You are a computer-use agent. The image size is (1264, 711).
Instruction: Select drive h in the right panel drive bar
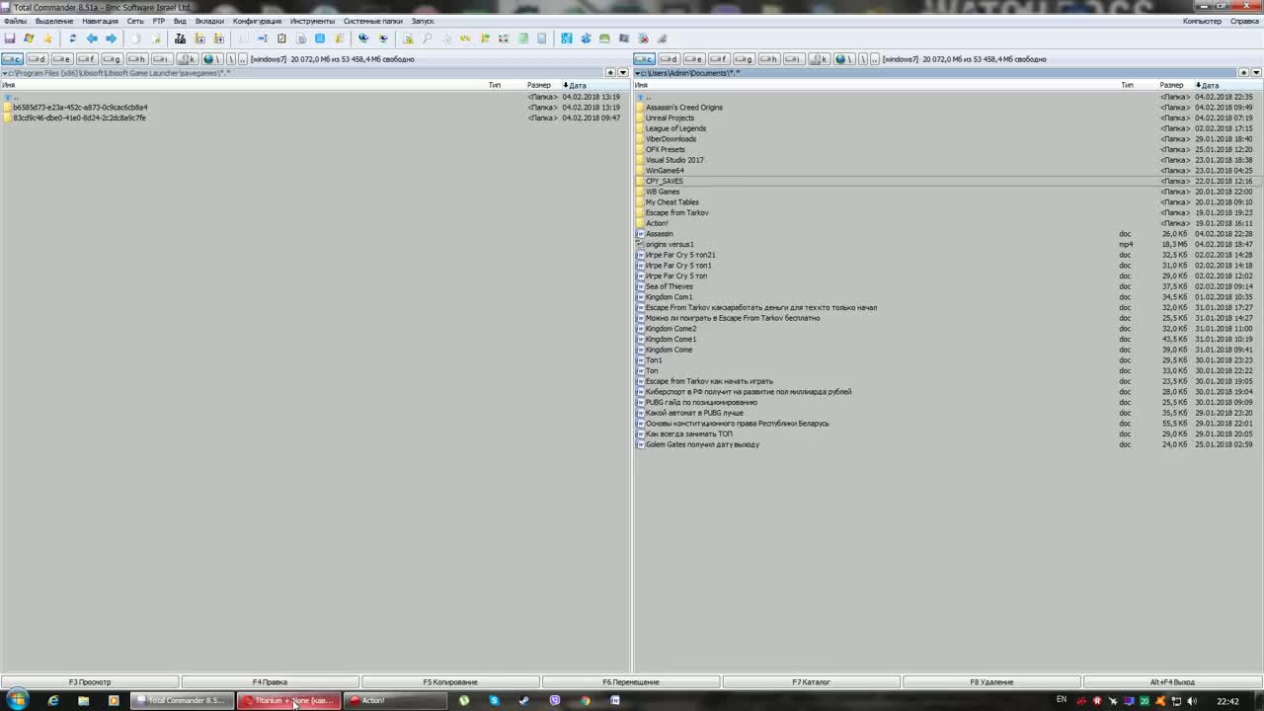(769, 59)
